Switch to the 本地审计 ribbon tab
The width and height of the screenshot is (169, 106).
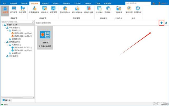56,3
